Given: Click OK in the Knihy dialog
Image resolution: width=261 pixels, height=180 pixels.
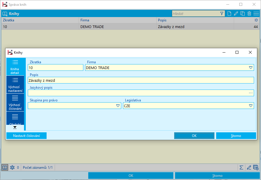Looking at the screenshot, I should [194, 136].
